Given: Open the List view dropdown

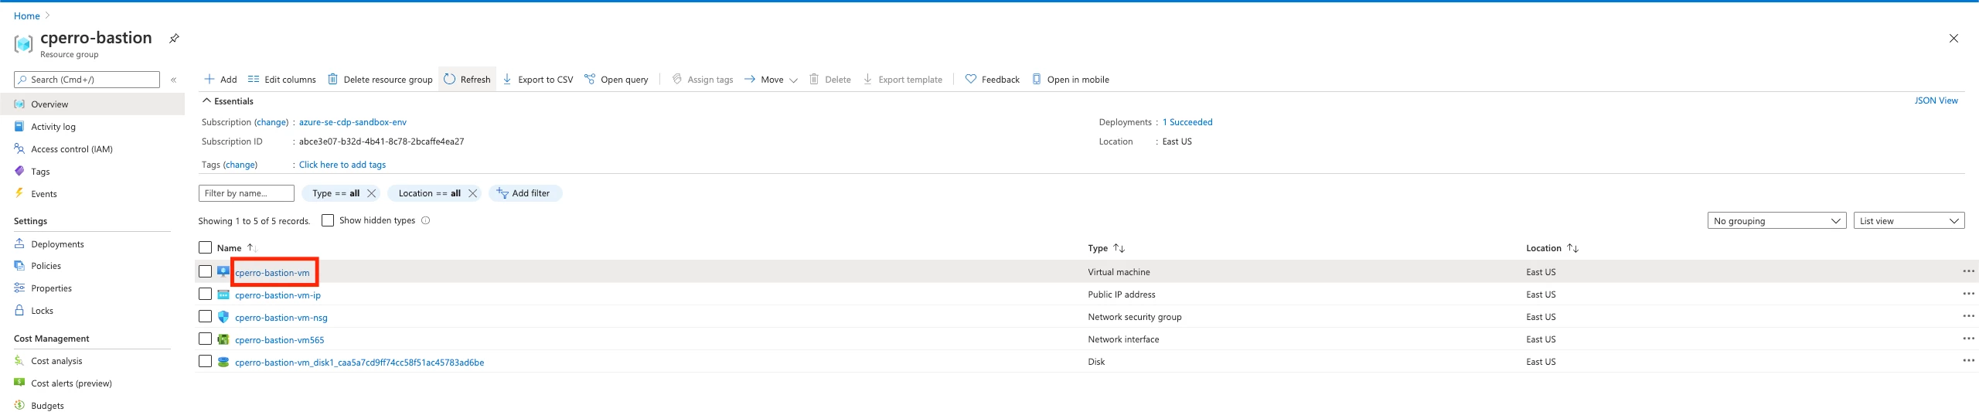Looking at the screenshot, I should [1909, 221].
